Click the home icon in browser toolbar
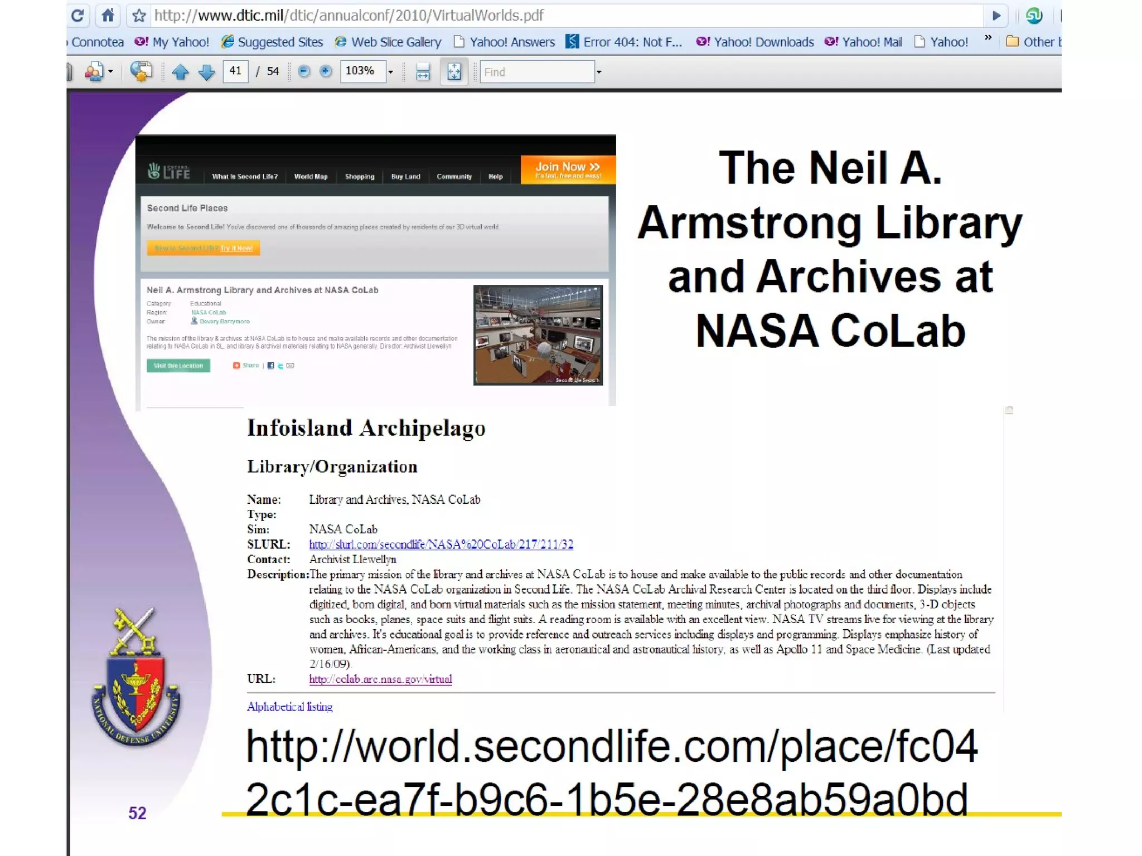Image resolution: width=1142 pixels, height=856 pixels. tap(108, 16)
